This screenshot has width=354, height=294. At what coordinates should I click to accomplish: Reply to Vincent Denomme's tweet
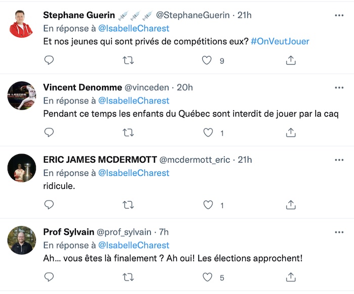click(x=49, y=133)
